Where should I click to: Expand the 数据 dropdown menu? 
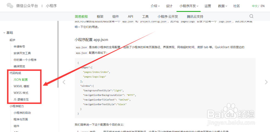click(222, 6)
